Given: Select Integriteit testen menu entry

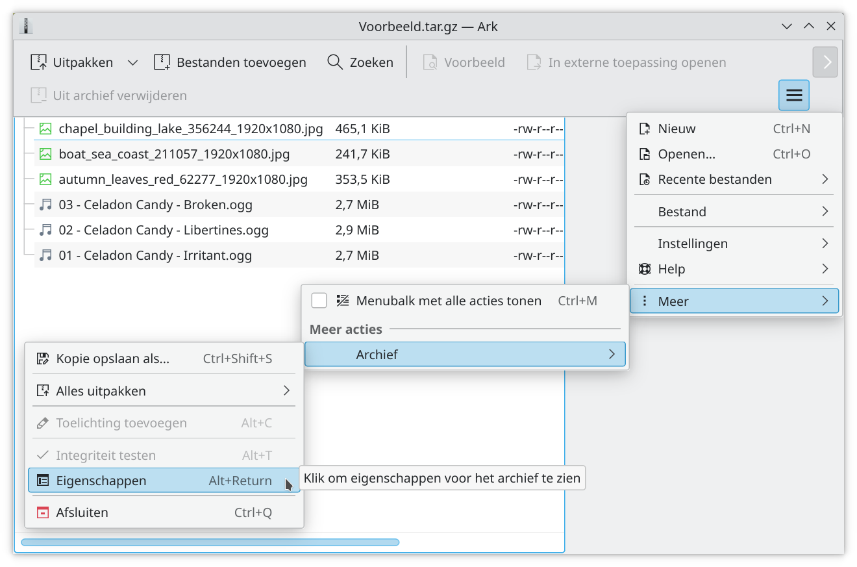Looking at the screenshot, I should 164,455.
